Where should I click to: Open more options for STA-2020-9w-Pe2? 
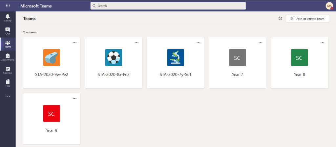[74, 43]
